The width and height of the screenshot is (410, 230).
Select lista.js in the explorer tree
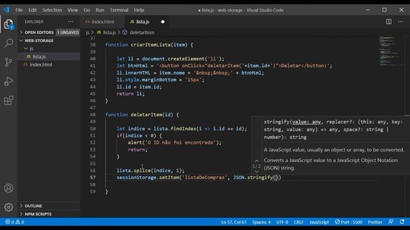pyautogui.click(x=39, y=57)
